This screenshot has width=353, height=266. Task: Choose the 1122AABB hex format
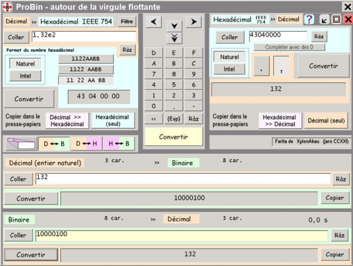(x=86, y=59)
